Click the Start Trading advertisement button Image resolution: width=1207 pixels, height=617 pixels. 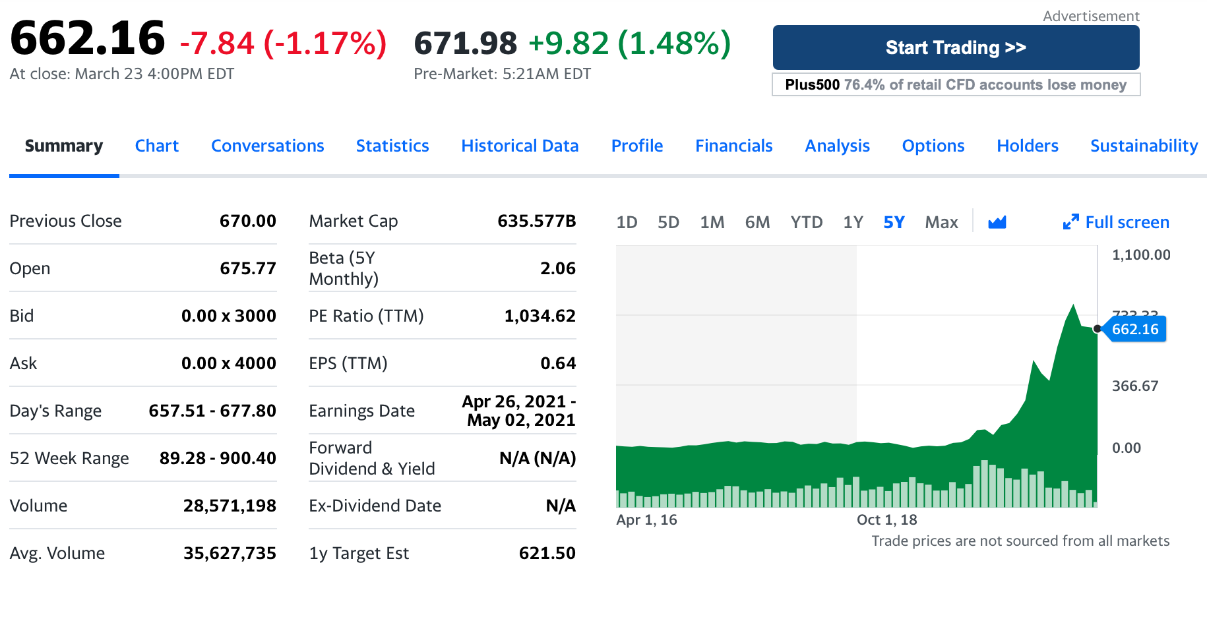956,47
